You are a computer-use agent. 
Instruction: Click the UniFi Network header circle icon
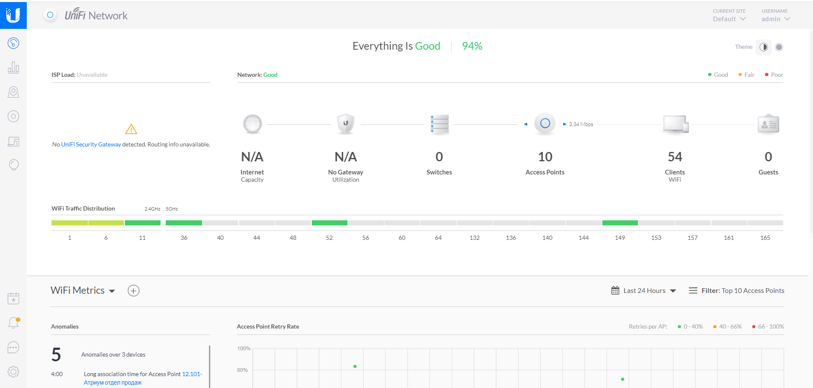point(50,15)
